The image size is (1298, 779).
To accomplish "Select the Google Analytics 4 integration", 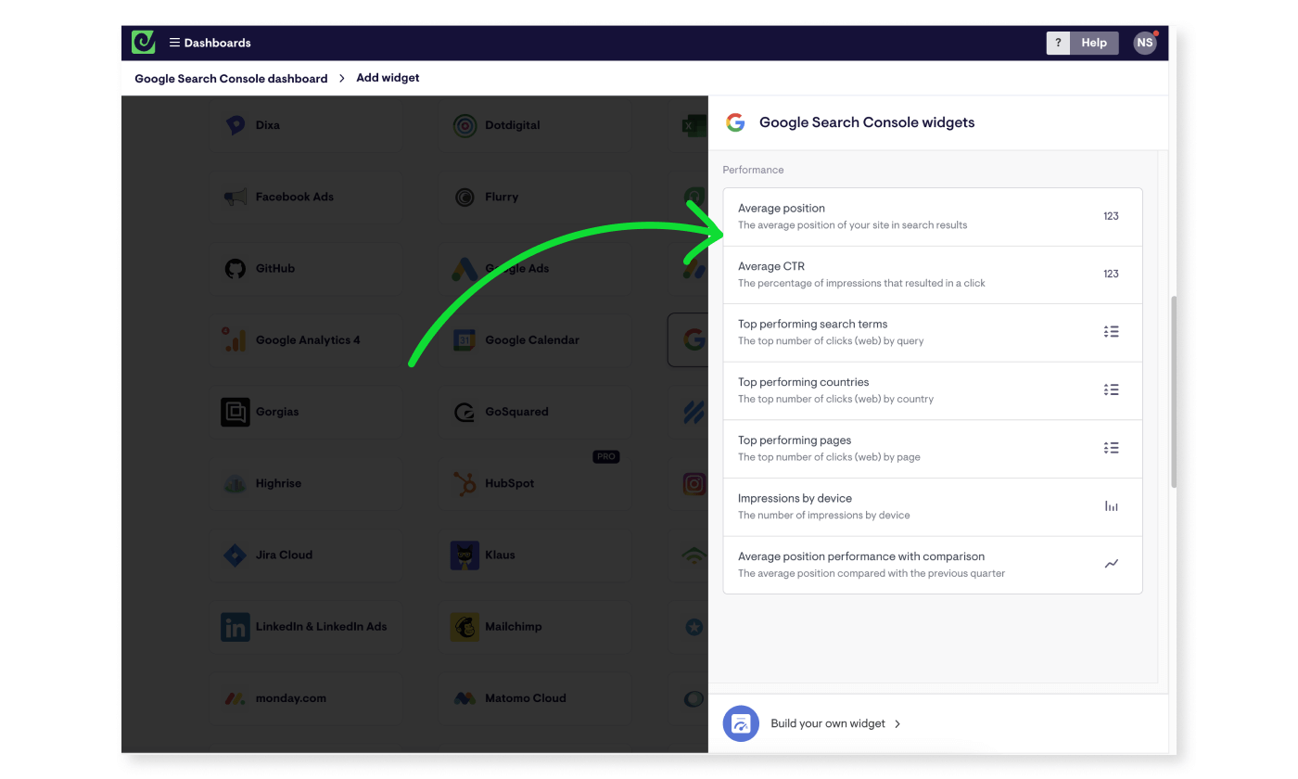I will pos(306,339).
